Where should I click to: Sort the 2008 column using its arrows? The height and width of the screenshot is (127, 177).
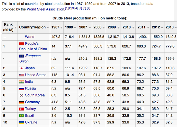tap(104, 28)
